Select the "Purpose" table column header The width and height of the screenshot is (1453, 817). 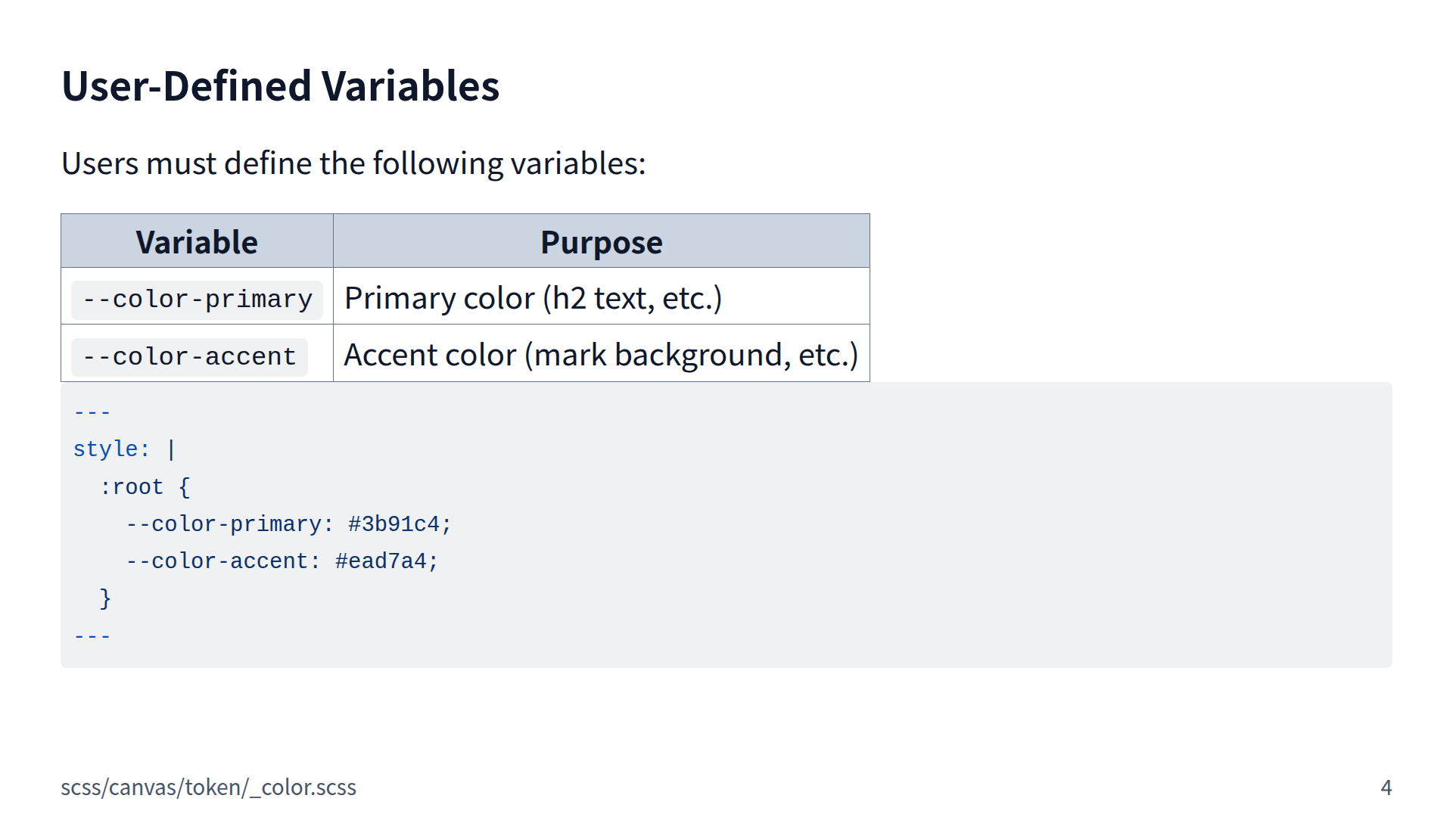601,242
